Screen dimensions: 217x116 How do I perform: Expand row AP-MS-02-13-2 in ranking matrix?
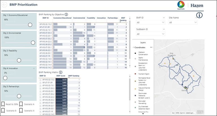40,80
